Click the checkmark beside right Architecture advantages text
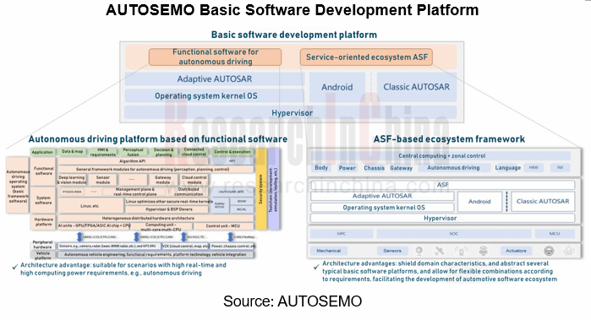 (x=316, y=267)
